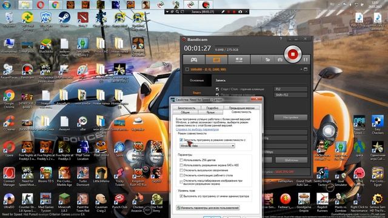
Task: Switch to the Безопасность tab
Action: (187, 108)
